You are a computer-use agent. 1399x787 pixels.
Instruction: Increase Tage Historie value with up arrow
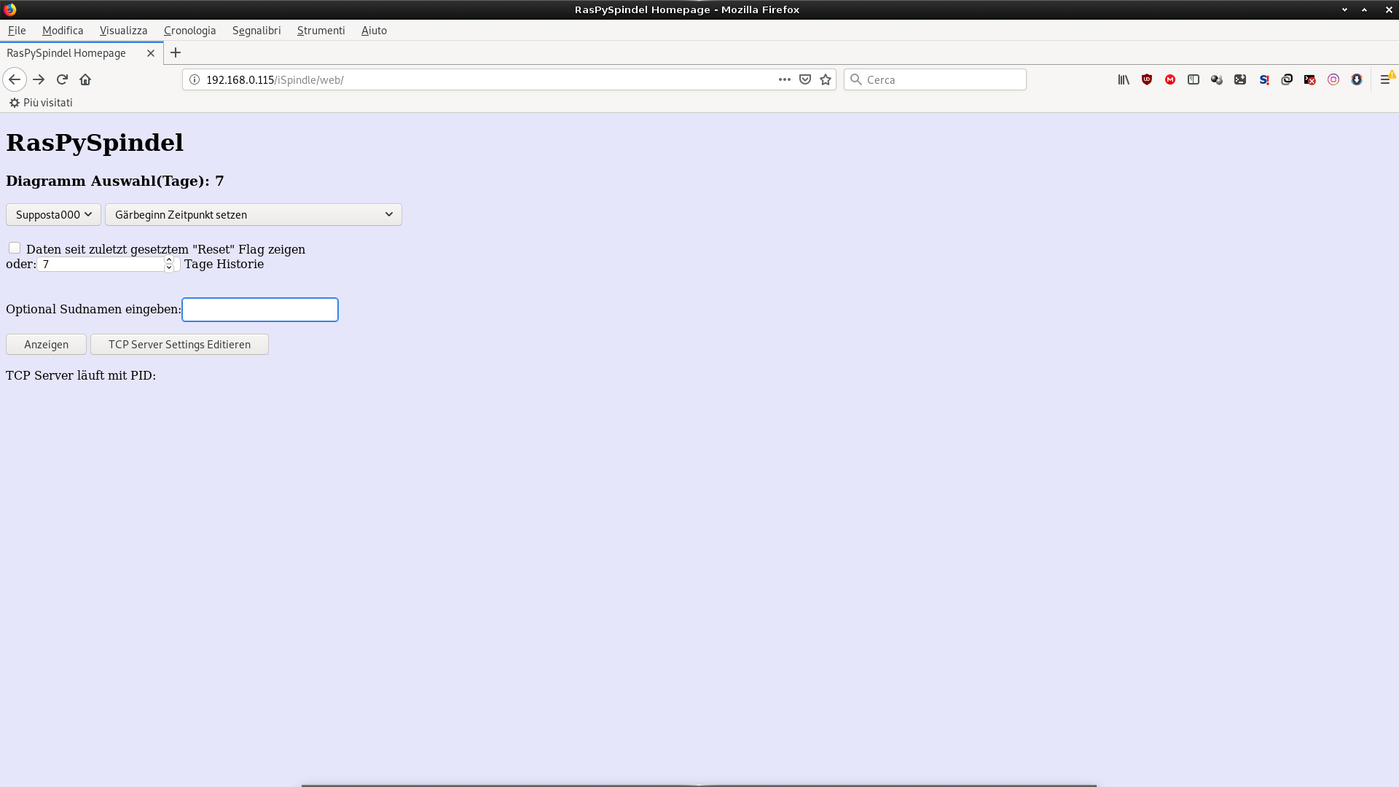169,259
